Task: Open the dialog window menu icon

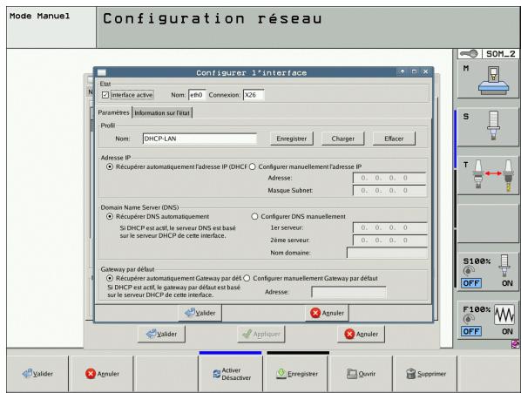Action: 102,72
